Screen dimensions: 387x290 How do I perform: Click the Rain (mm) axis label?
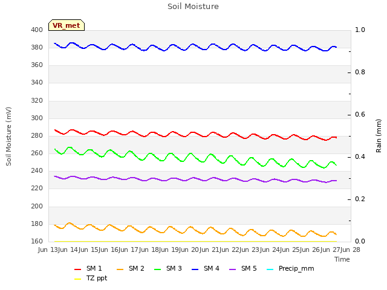pyautogui.click(x=379, y=136)
